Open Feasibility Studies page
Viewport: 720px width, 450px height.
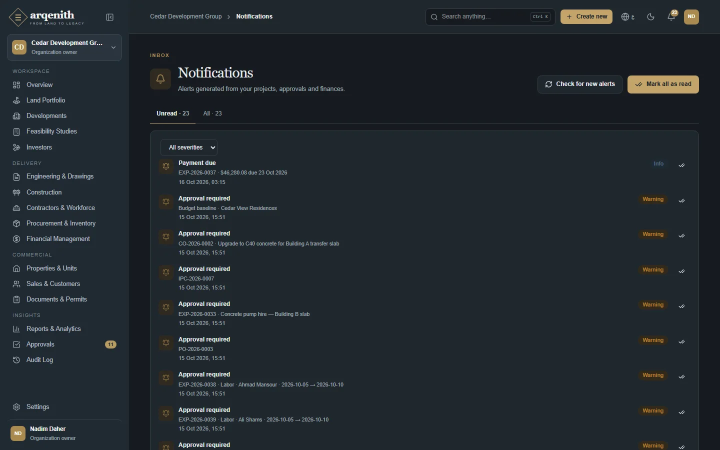[64, 131]
